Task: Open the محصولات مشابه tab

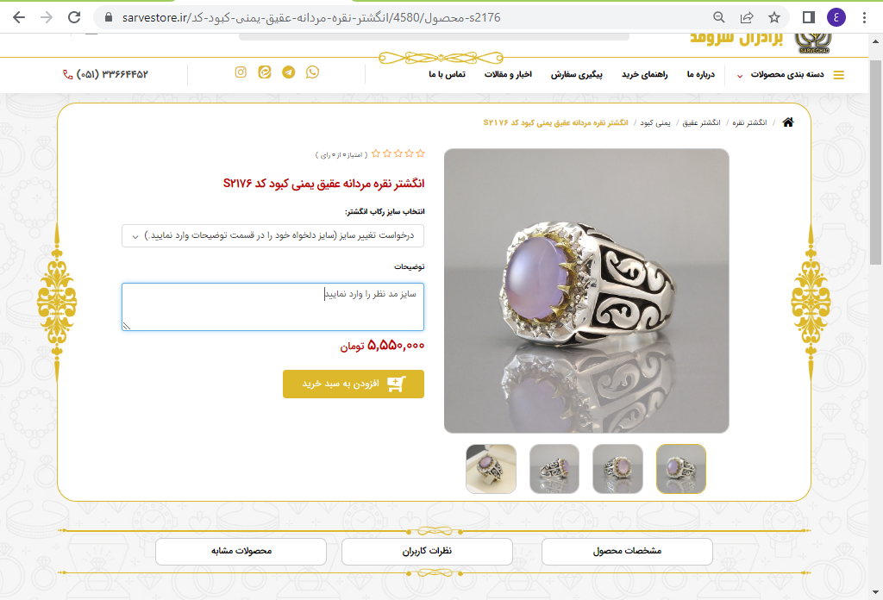Action: 241,551
